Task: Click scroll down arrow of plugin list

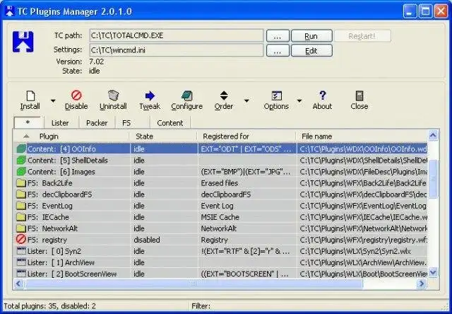Action: click(433, 272)
